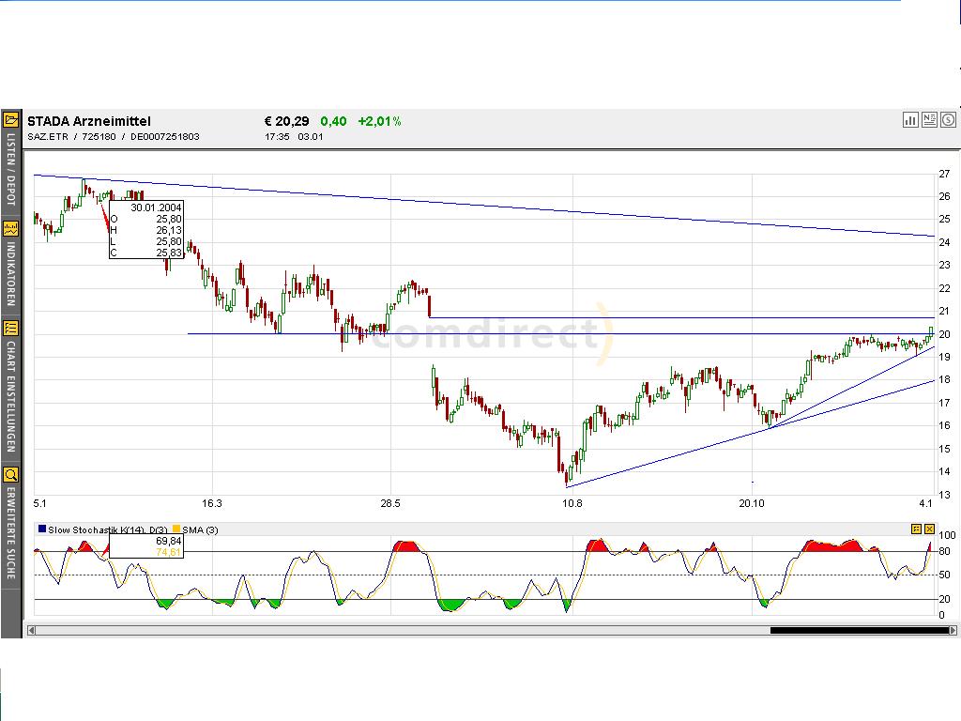Open the Chart Einstellungen list icon
The height and width of the screenshot is (721, 961).
click(10, 328)
